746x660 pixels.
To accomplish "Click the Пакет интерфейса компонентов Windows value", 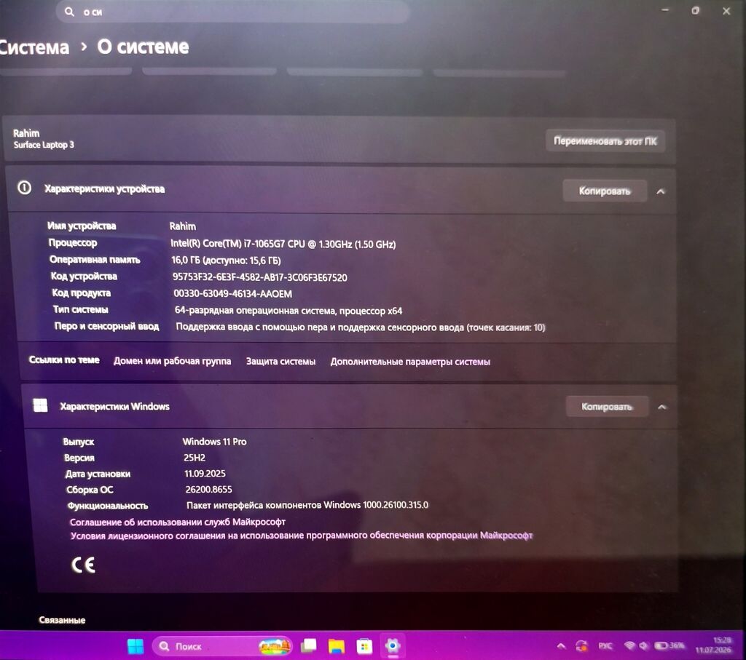I will 307,504.
